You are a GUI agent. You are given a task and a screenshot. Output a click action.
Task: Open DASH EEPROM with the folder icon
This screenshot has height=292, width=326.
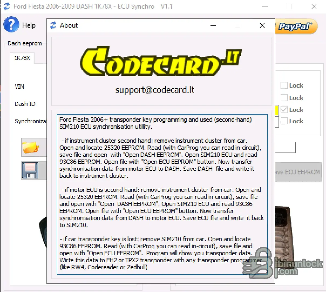point(34,147)
